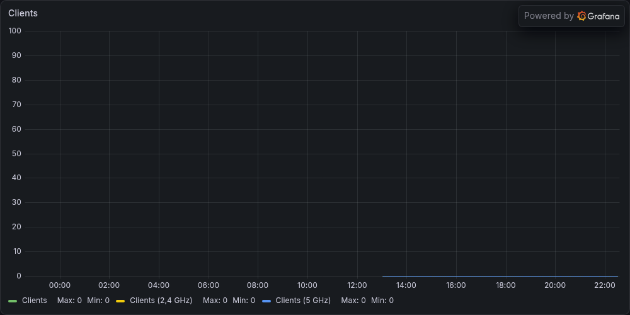Viewport: 630px width, 315px height.
Task: Click the blue 5 GHz data line
Action: (500, 276)
